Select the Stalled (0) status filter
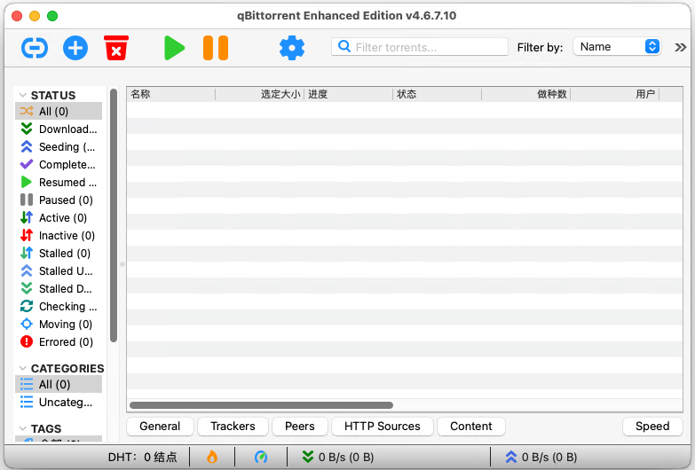 point(59,253)
